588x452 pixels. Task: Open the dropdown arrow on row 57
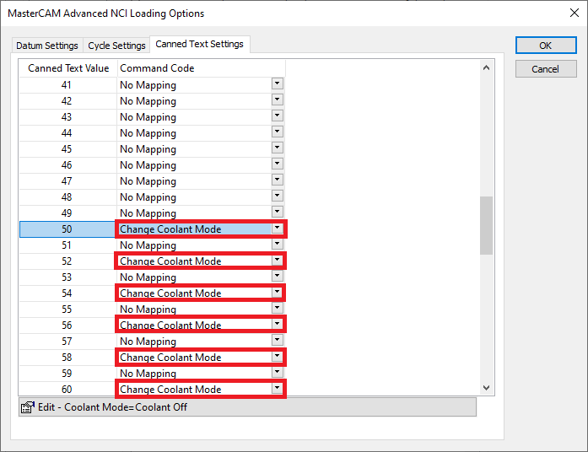[x=277, y=340]
